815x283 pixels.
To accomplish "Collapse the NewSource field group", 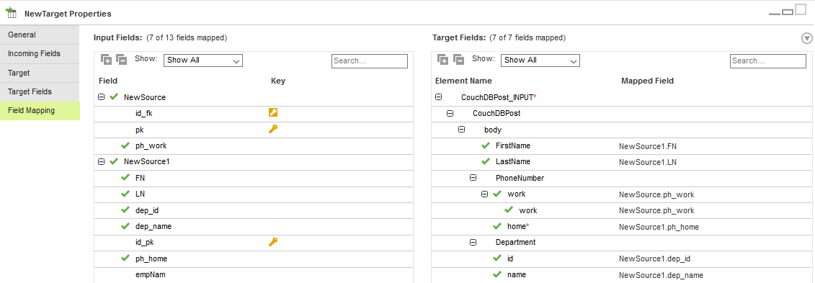I will click(102, 97).
